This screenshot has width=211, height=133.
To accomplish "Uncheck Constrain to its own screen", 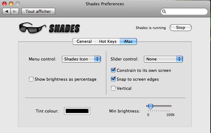I will coord(114,70).
